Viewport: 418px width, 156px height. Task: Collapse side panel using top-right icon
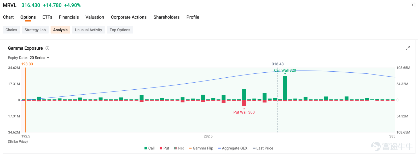tap(413, 5)
